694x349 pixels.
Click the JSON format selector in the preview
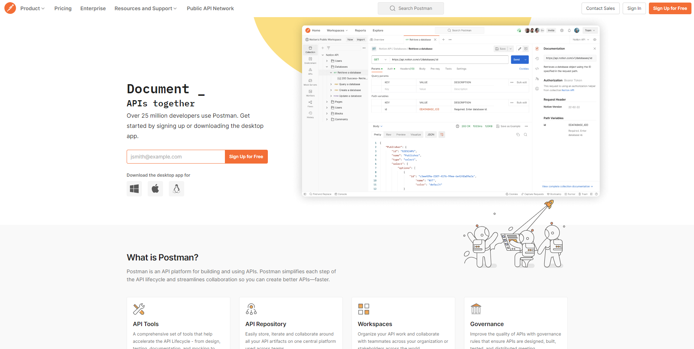431,135
